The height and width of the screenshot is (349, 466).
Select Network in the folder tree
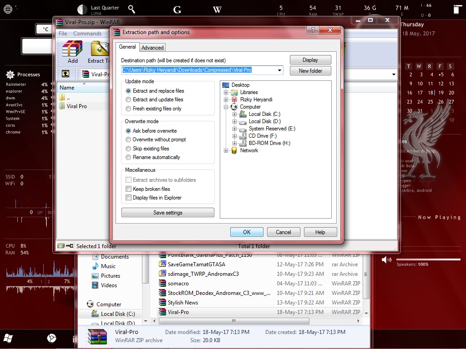click(x=244, y=150)
